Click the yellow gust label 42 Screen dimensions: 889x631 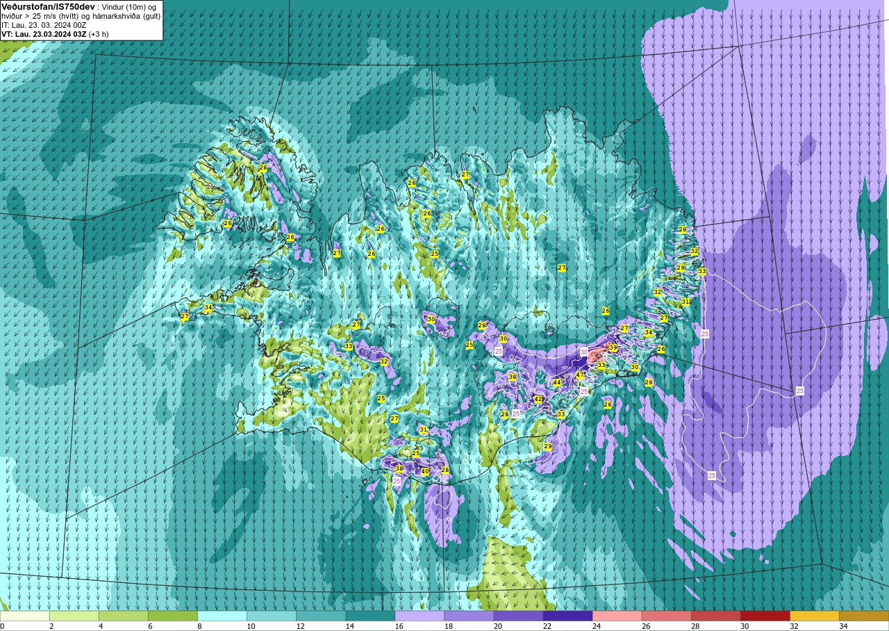538,400
